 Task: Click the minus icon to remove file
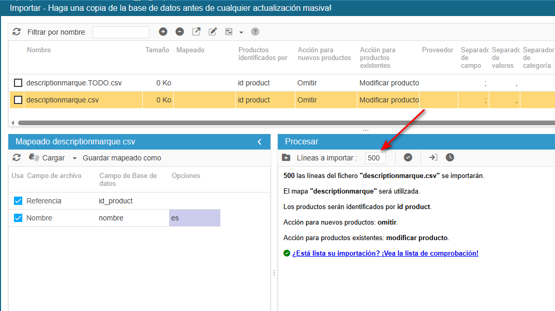click(179, 32)
